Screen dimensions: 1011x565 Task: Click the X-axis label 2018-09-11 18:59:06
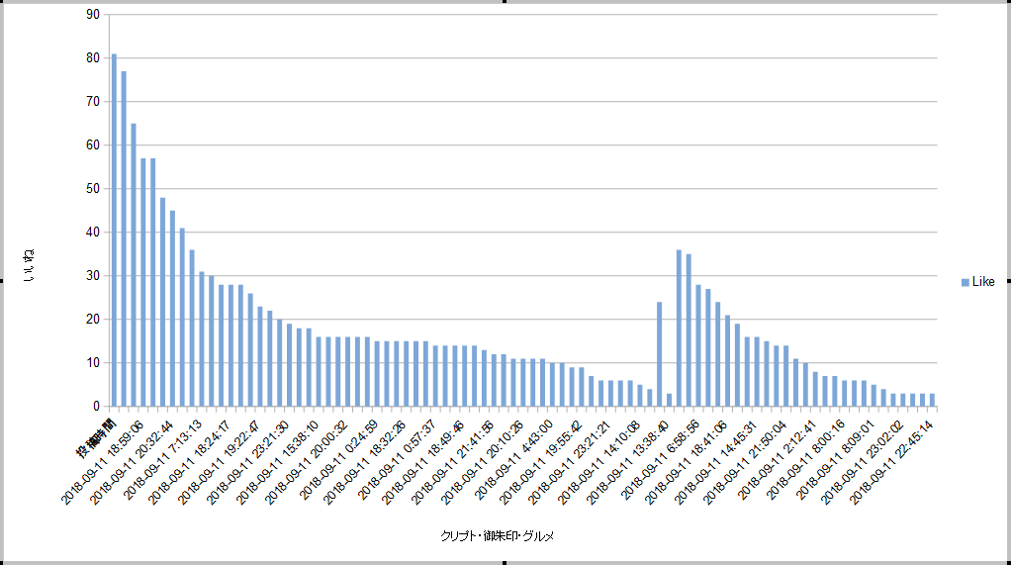click(104, 461)
